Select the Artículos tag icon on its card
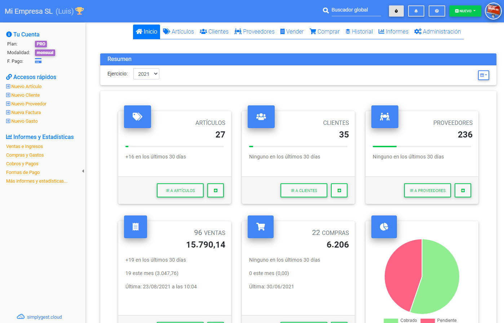The image size is (504, 323). click(x=137, y=117)
